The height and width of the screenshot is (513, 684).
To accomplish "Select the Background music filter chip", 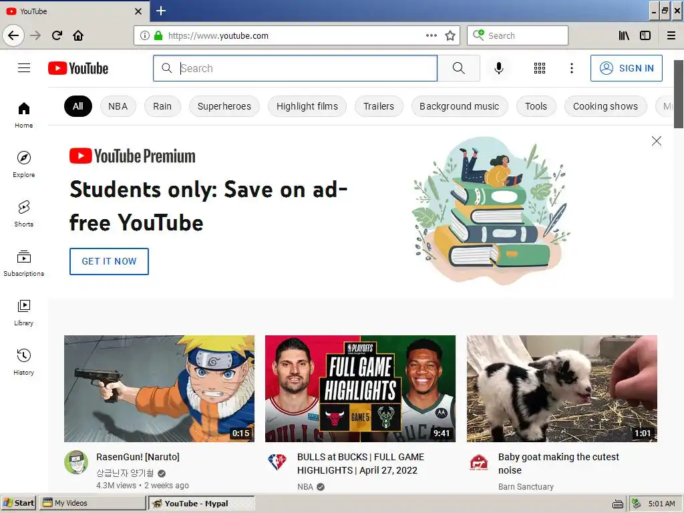I will (460, 106).
